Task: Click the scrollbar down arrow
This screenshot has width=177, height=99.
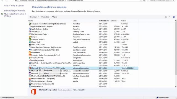Action: click(x=176, y=87)
